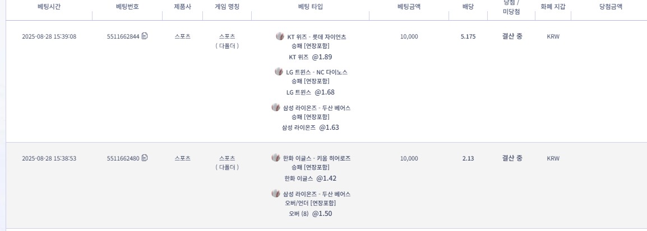The width and height of the screenshot is (647, 231).
Task: Click the 배당 column header
Action: [x=468, y=7]
